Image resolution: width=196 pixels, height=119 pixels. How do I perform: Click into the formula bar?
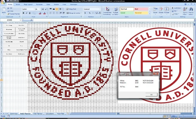pos(113,20)
